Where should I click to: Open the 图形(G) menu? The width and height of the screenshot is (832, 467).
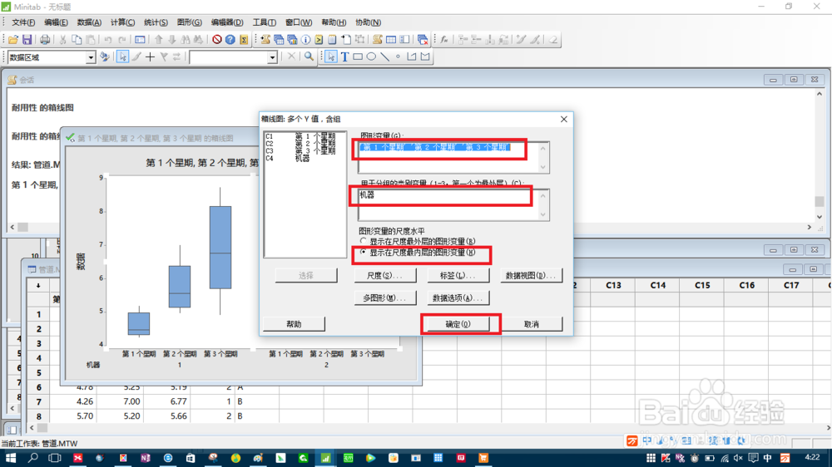tap(190, 22)
